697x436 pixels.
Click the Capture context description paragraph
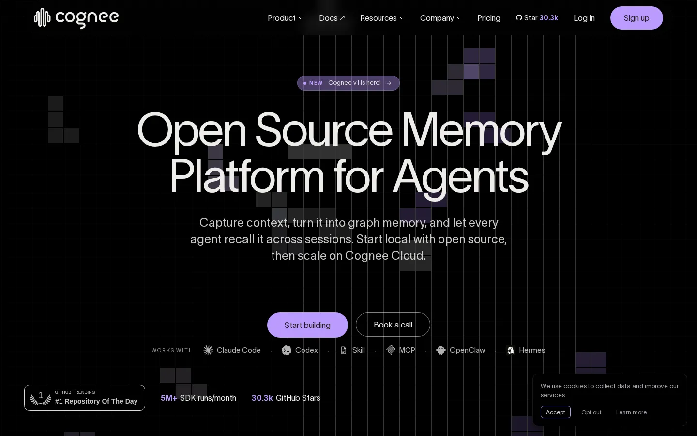[x=348, y=239]
